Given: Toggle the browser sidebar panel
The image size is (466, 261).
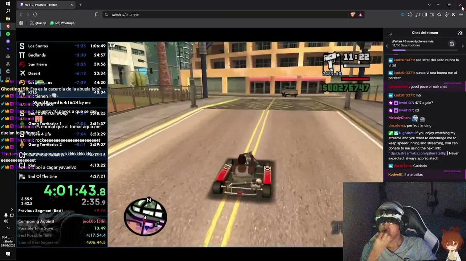Looking at the screenshot, I should click(x=425, y=14).
